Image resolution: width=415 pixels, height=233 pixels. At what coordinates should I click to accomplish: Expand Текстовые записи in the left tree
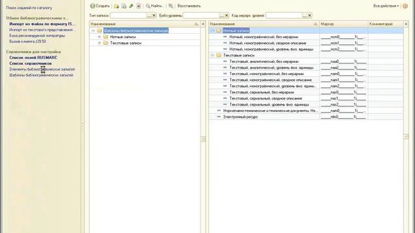pos(99,43)
